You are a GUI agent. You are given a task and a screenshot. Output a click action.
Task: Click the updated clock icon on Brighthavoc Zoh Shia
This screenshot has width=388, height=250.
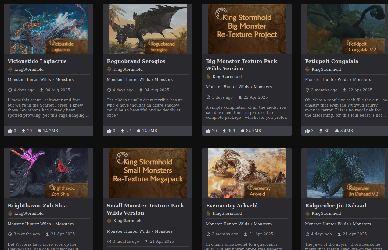pos(10,234)
